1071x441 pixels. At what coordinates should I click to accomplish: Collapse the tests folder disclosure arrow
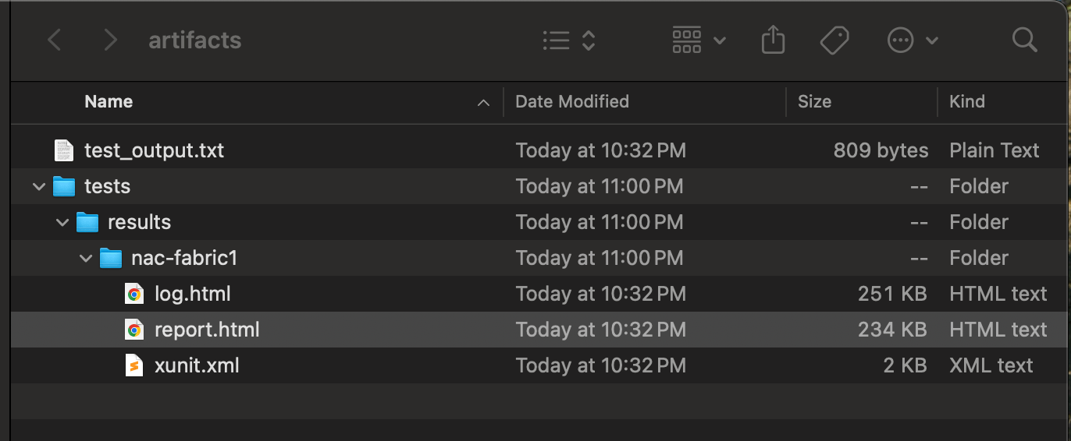(37, 187)
